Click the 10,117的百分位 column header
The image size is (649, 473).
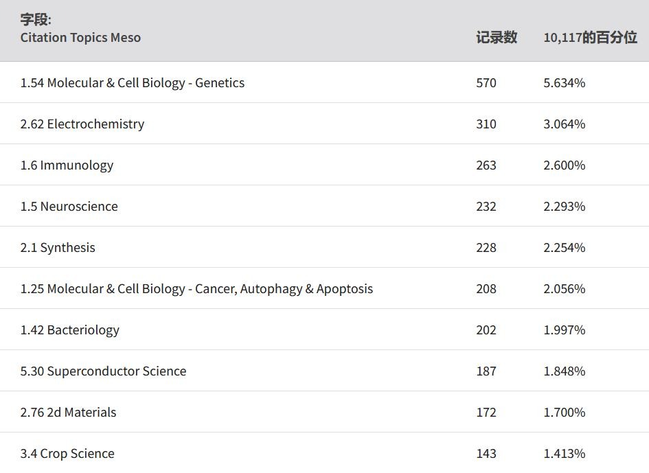click(x=590, y=37)
